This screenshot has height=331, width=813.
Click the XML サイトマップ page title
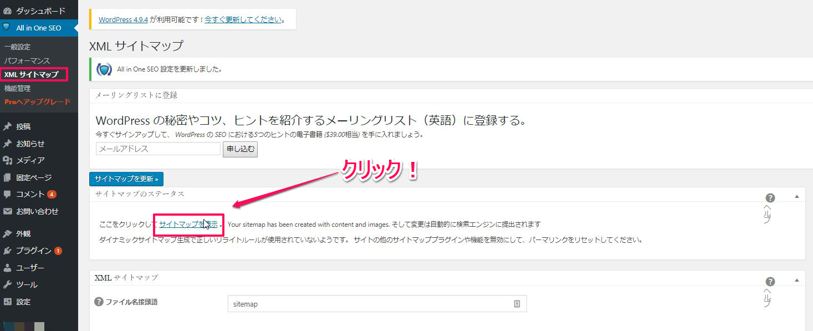tap(136, 46)
